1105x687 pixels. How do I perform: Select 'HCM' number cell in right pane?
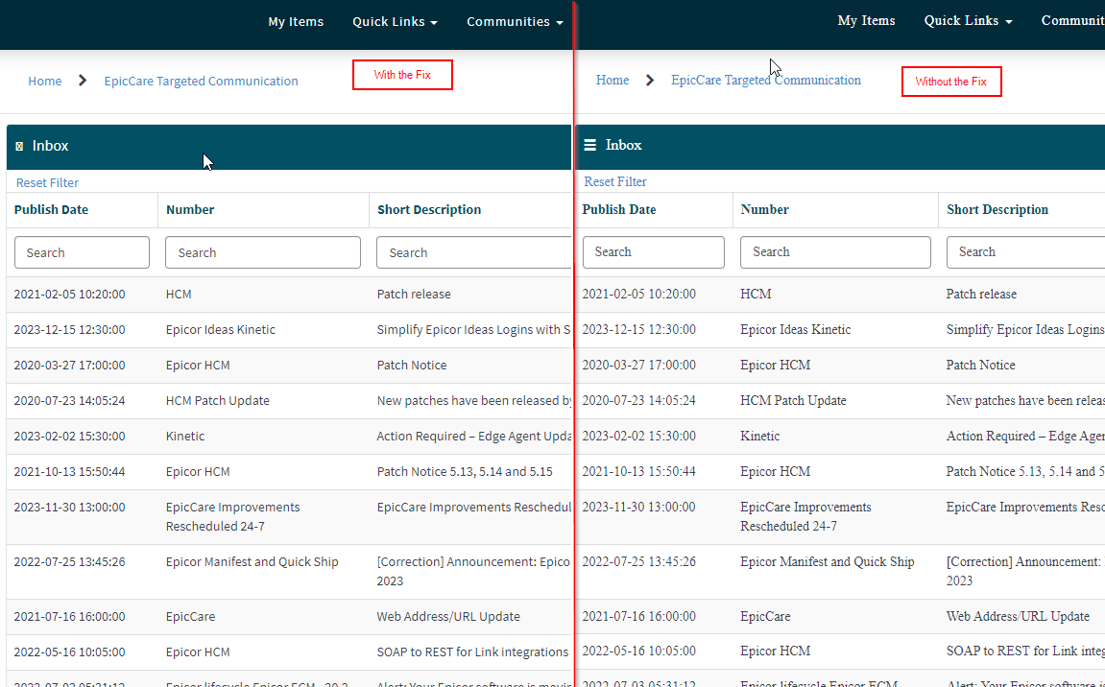[x=756, y=294]
